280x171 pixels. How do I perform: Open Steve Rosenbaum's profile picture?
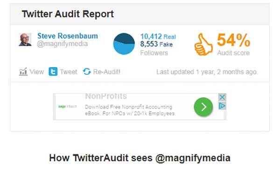[x=25, y=40]
